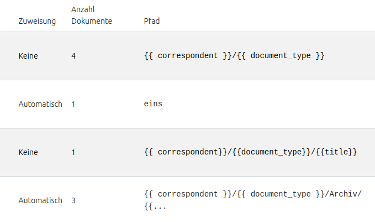Click the {{title}} segment of the third path
The image size is (375, 222).
coord(337,152)
